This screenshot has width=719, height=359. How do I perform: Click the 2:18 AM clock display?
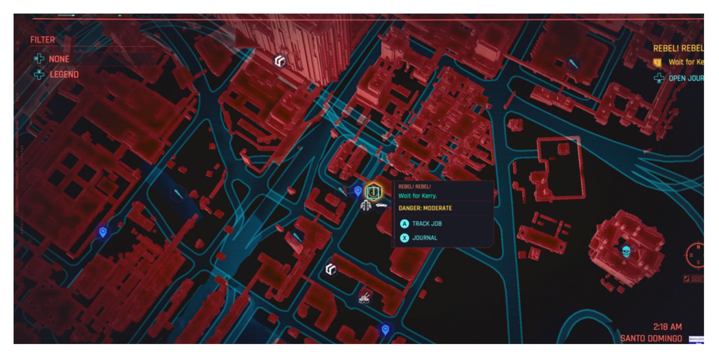pyautogui.click(x=667, y=327)
